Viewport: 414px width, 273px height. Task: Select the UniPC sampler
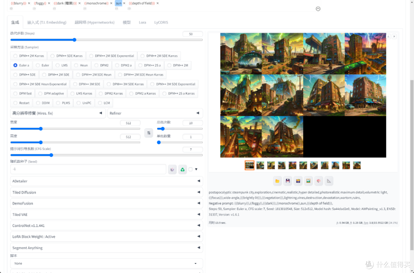[84, 103]
